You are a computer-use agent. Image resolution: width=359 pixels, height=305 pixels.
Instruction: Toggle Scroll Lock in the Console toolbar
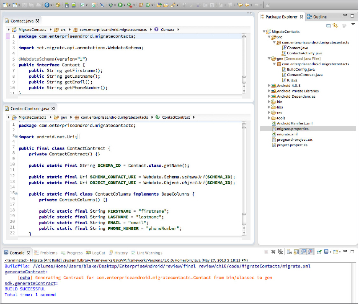[296, 252]
